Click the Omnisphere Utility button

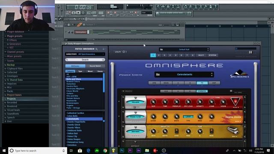click(118, 52)
